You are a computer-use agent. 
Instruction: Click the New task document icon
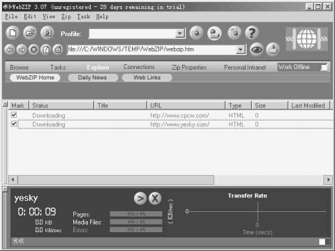click(x=13, y=33)
